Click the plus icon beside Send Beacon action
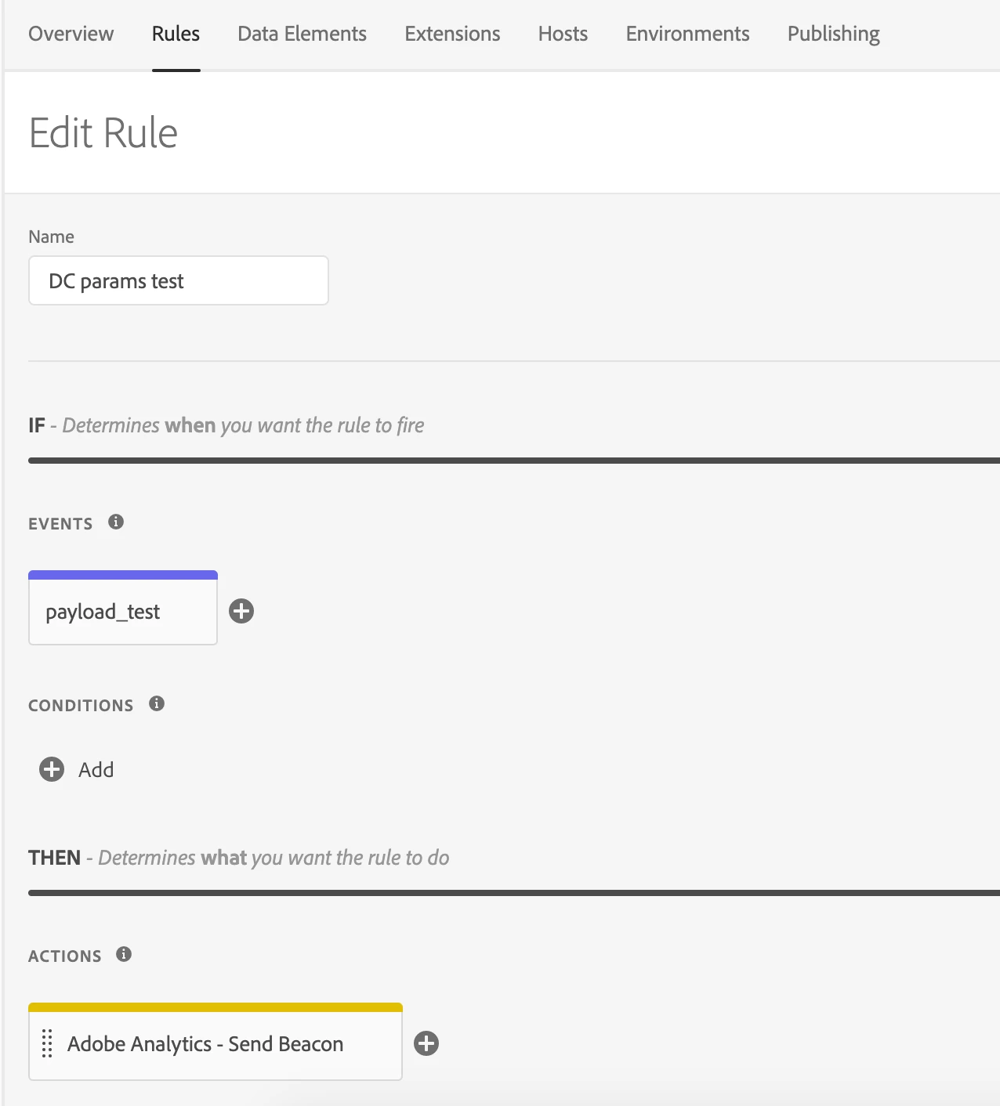Image resolution: width=1000 pixels, height=1106 pixels. click(426, 1043)
